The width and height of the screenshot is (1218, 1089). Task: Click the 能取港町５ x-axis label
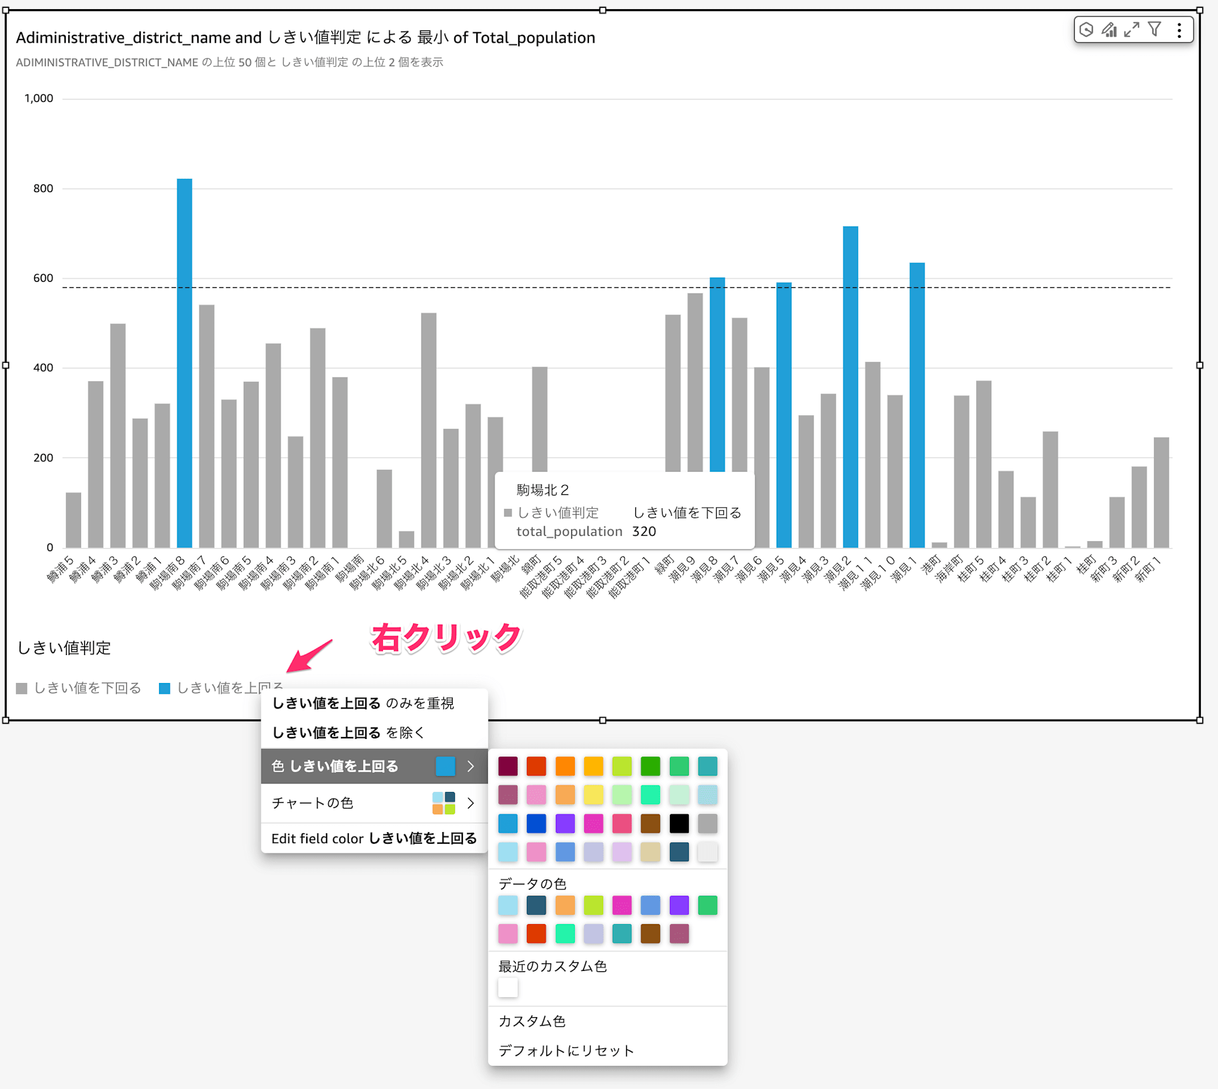[541, 576]
